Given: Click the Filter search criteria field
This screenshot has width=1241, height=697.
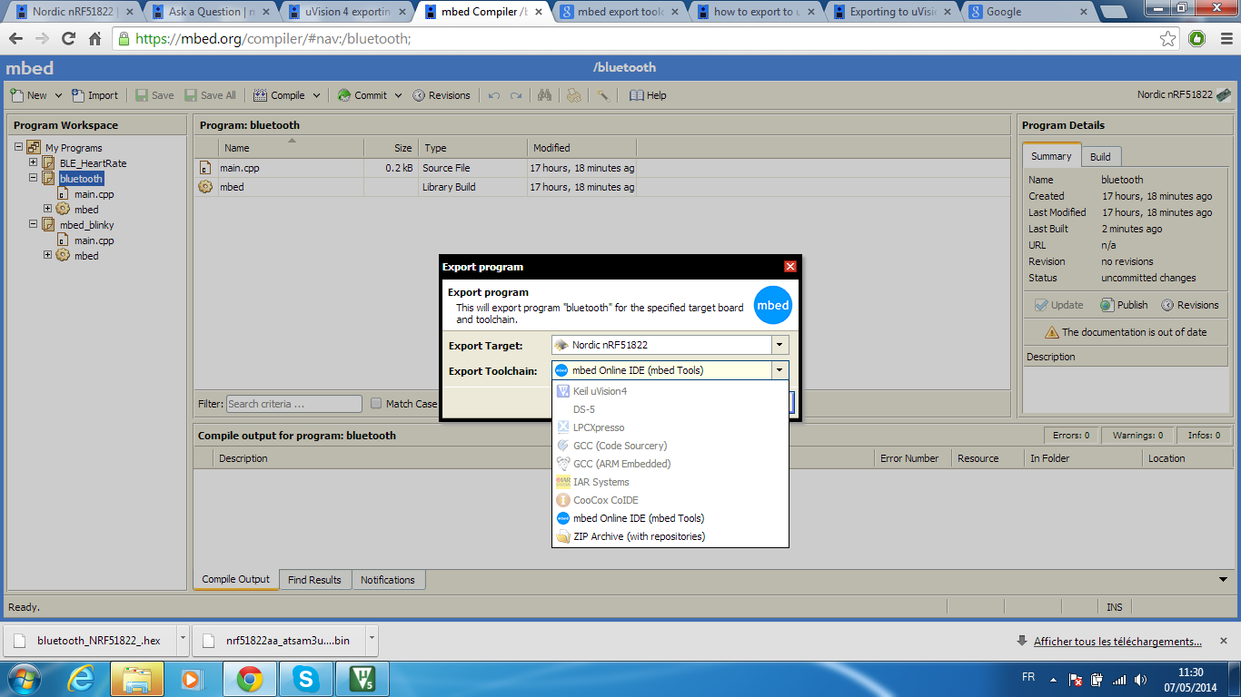Looking at the screenshot, I should 293,404.
